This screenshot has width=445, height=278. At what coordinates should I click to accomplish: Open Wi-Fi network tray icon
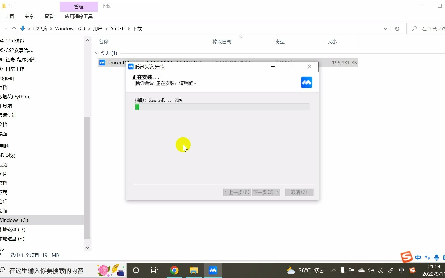pyautogui.click(x=381, y=270)
